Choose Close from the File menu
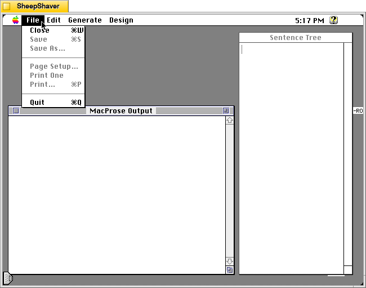 53,30
